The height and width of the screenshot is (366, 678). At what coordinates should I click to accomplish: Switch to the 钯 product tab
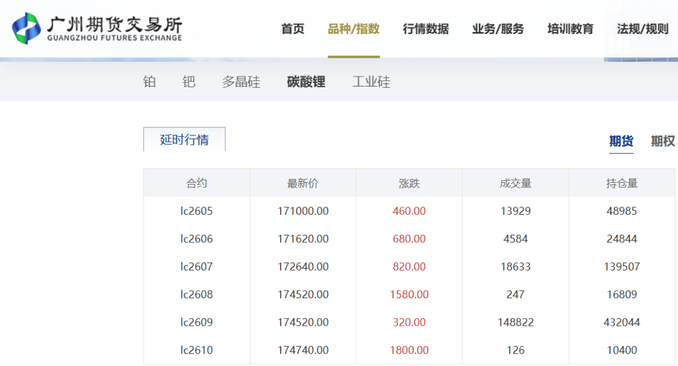pyautogui.click(x=189, y=82)
